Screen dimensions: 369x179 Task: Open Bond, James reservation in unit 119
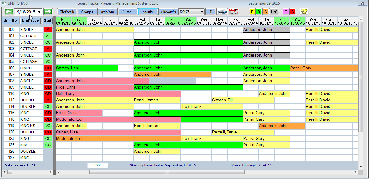coord(157,126)
